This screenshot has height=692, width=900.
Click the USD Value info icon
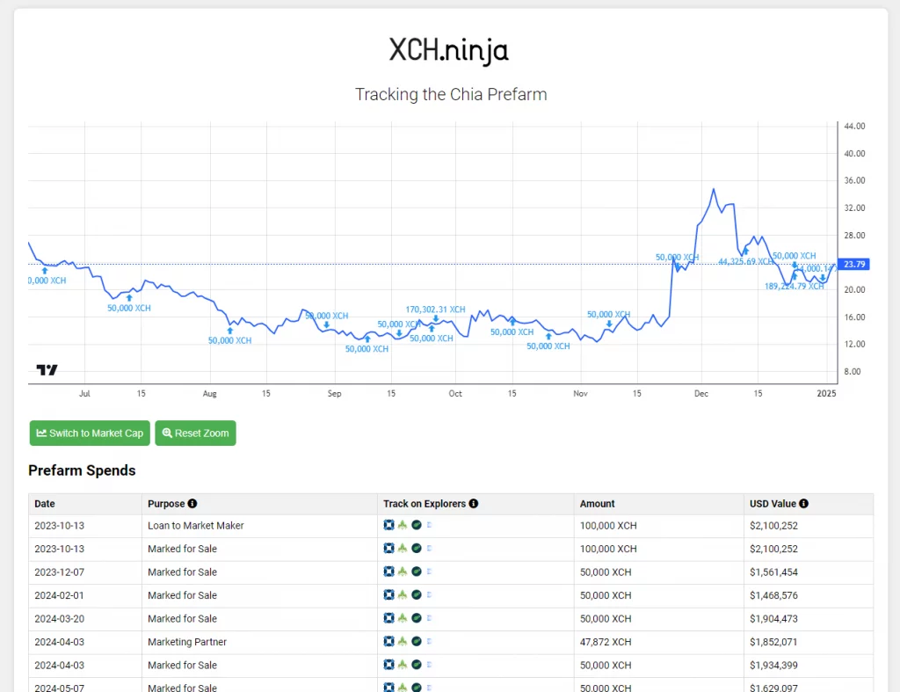pyautogui.click(x=803, y=503)
